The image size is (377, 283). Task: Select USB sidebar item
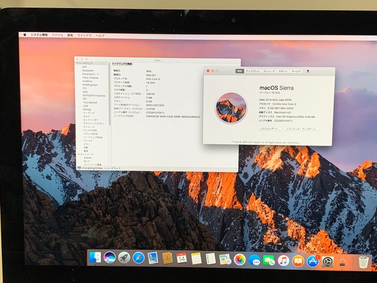pyautogui.click(x=85, y=106)
